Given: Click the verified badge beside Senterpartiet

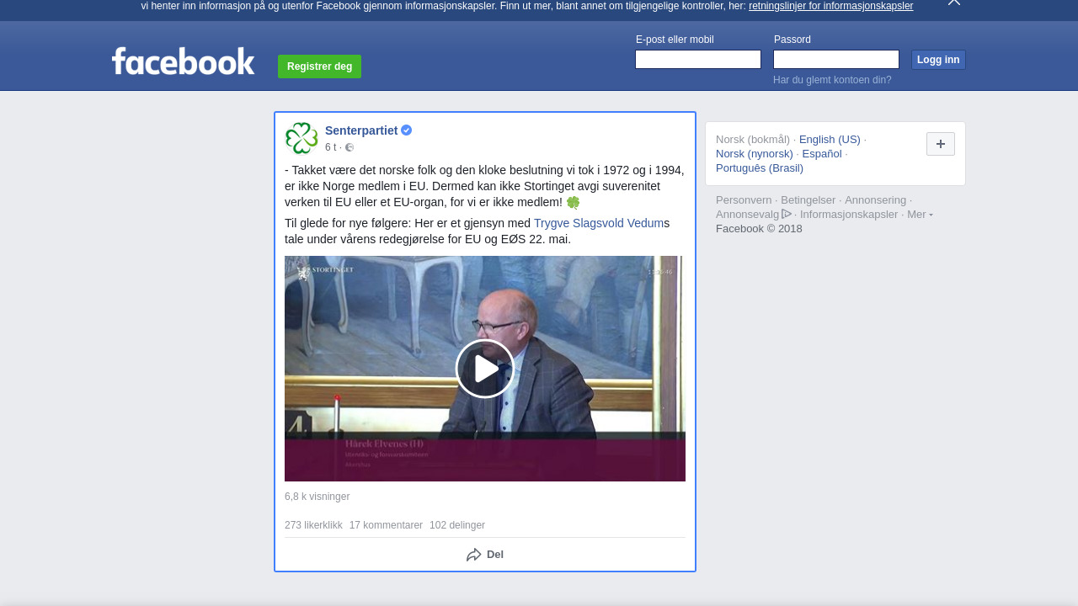Looking at the screenshot, I should [407, 130].
